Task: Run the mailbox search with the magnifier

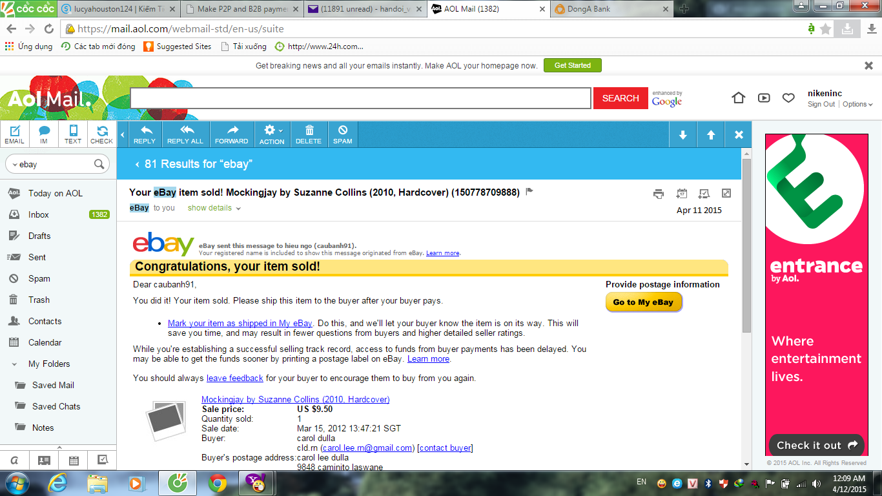Action: pyautogui.click(x=99, y=165)
